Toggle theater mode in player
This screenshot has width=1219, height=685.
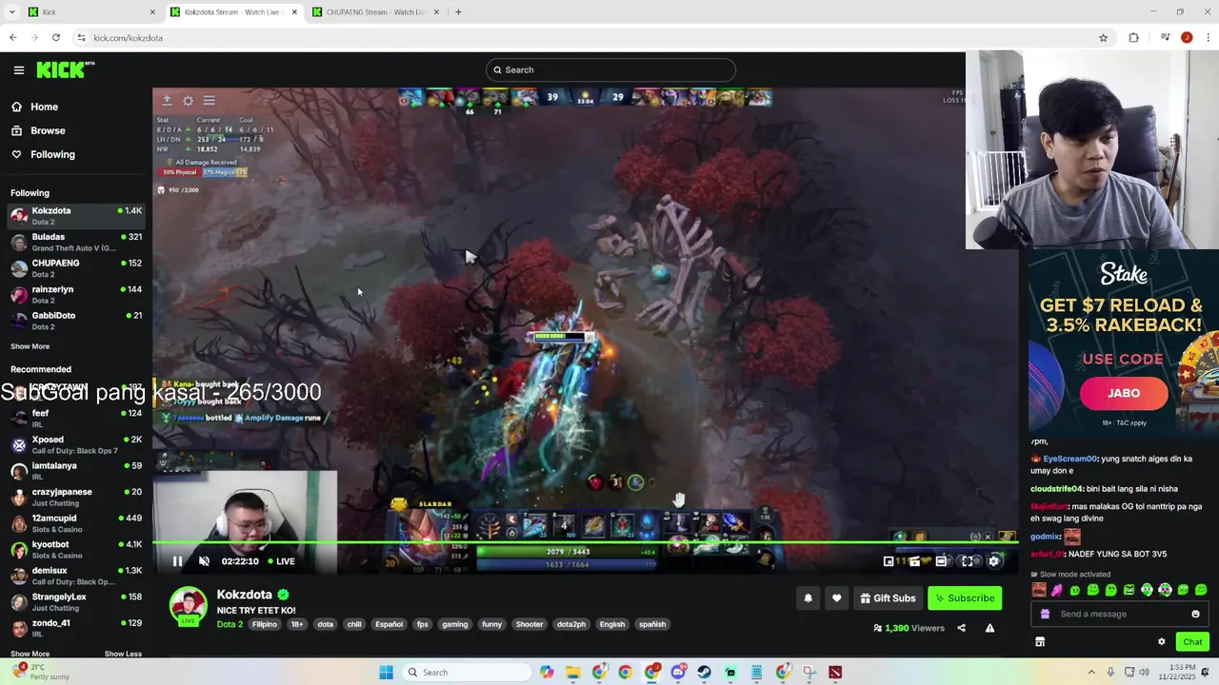coord(941,561)
